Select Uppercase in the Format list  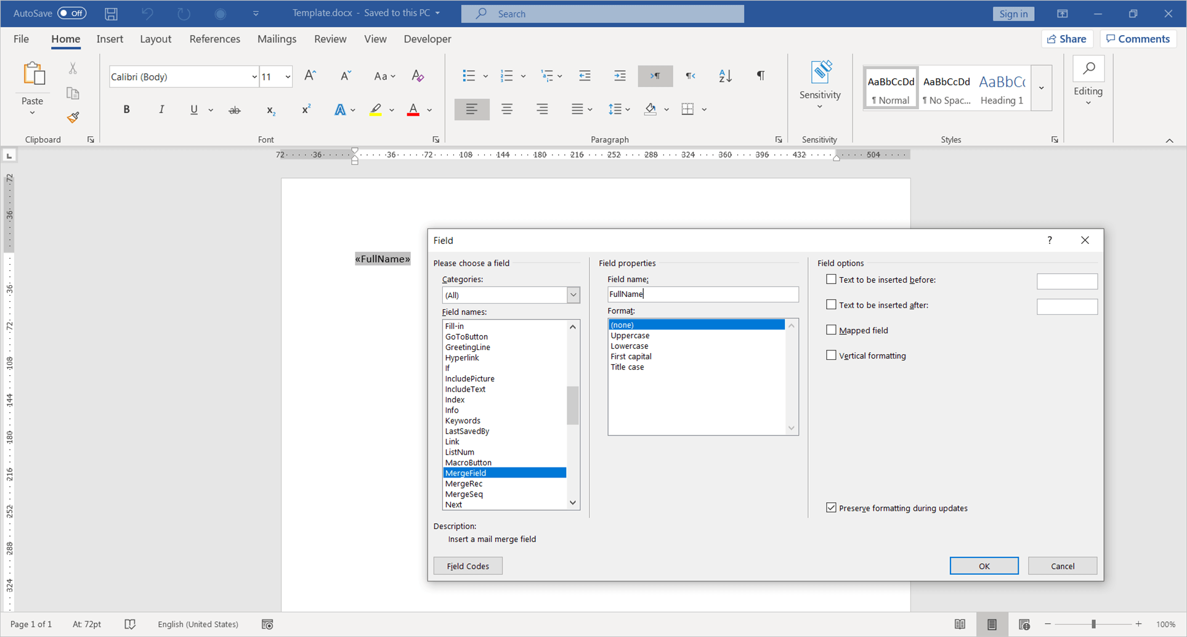point(630,335)
